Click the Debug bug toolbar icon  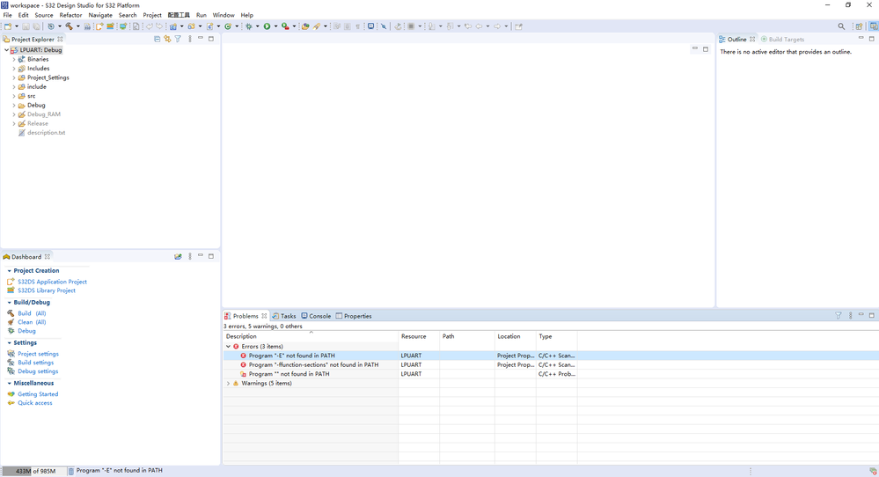[x=248, y=26]
